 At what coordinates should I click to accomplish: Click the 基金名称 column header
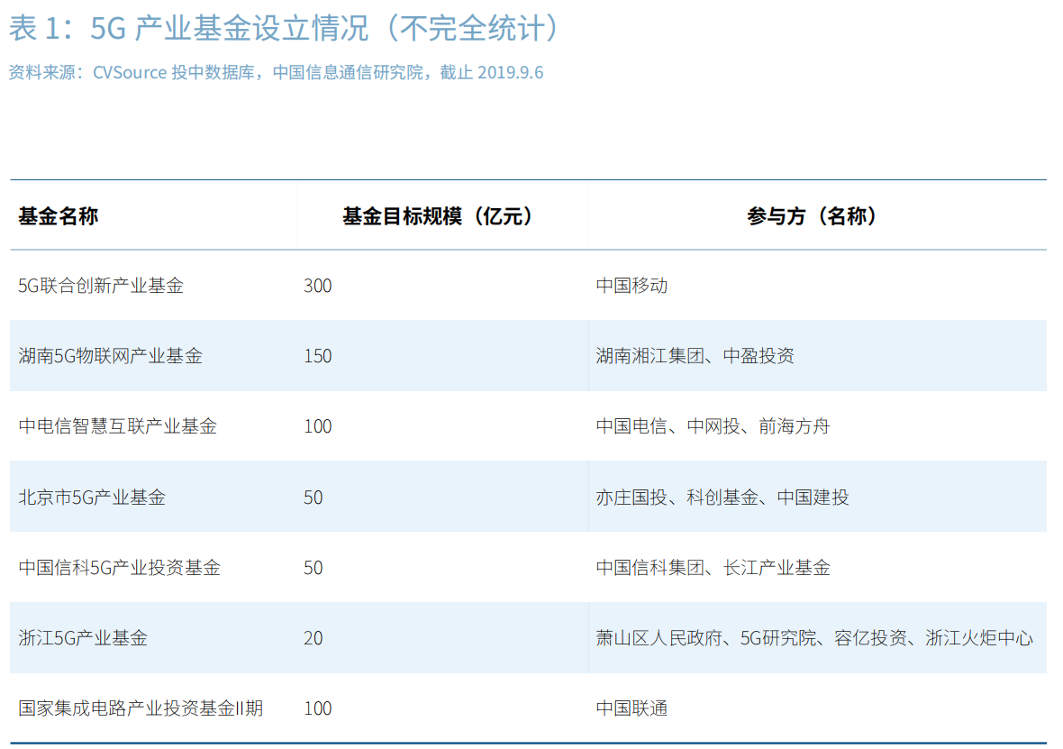click(x=59, y=216)
